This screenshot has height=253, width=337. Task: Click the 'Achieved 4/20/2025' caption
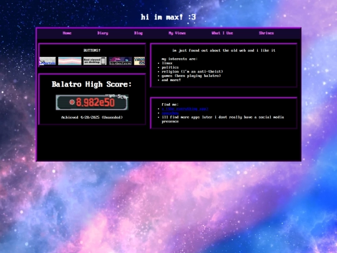click(92, 117)
